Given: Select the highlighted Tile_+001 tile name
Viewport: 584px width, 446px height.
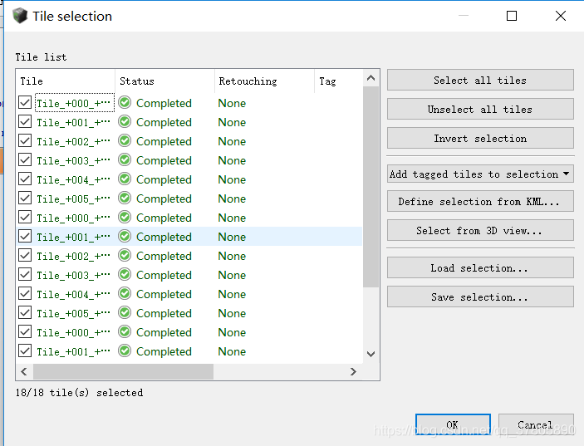Looking at the screenshot, I should (x=73, y=237).
